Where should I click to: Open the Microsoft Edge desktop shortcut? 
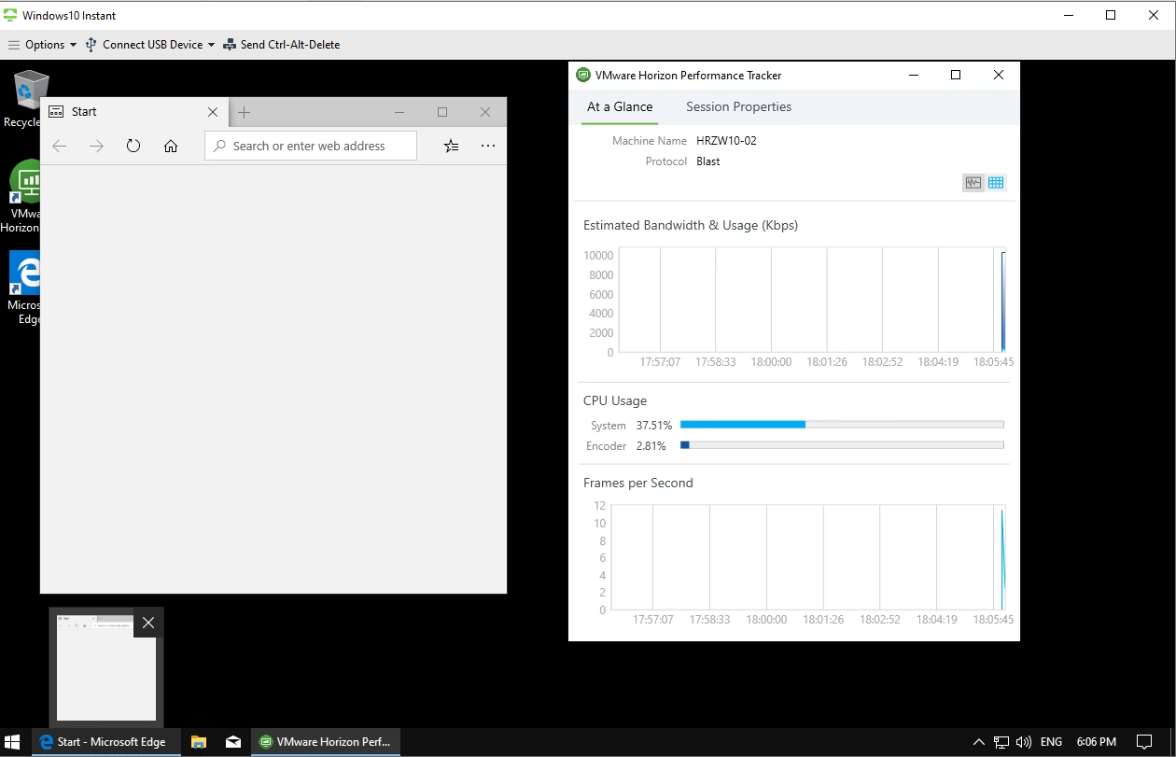[x=24, y=287]
